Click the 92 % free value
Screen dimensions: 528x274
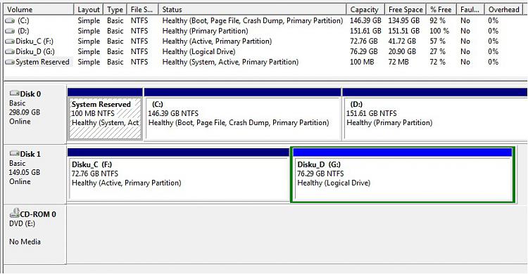coord(437,21)
